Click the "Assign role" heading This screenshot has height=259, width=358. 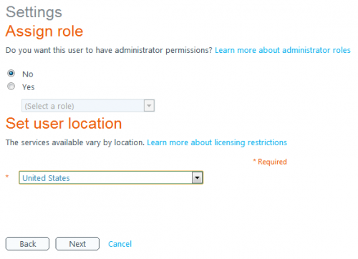44,31
